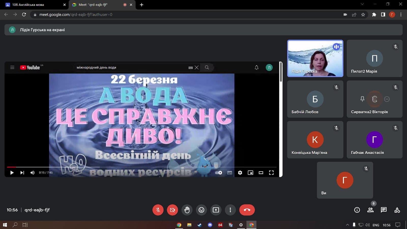Click the address bar URL meet.google.com
Viewport: 407px width, 229px height.
click(x=76, y=15)
